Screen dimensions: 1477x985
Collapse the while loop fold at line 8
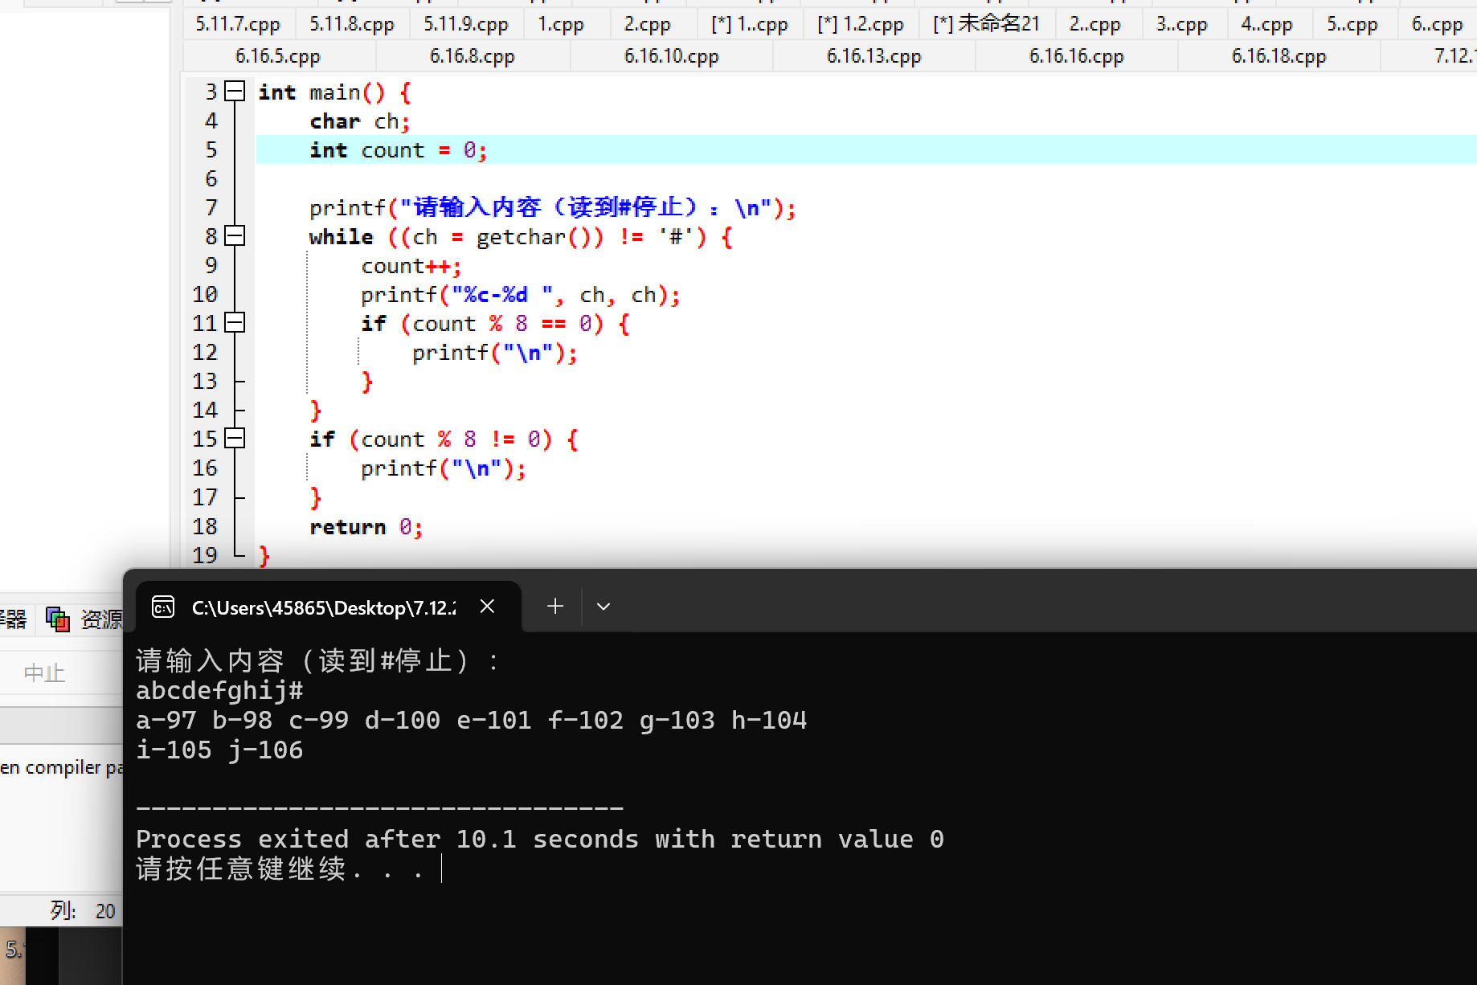click(x=235, y=236)
